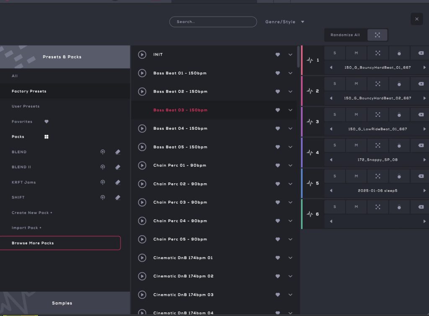Screen dimensions: 429x316
Task: Click the download icon next to BLEND pack
Action: pos(103,152)
